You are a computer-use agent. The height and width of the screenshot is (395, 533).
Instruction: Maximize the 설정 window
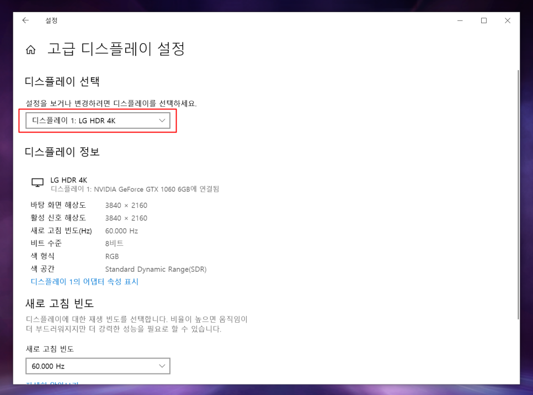tap(484, 20)
